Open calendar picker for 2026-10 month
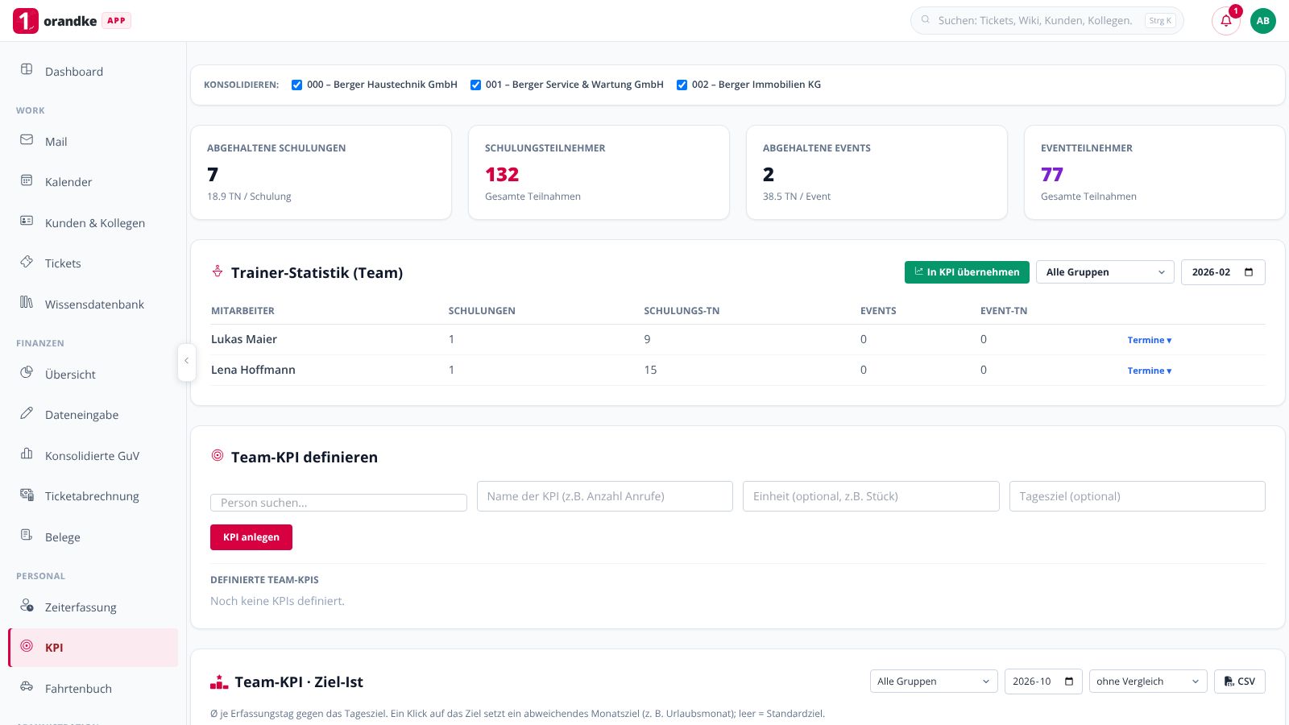Image resolution: width=1289 pixels, height=725 pixels. pos(1069,681)
